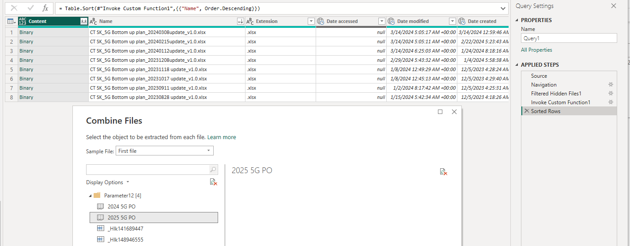Click the navigator search box in Combine Files
This screenshot has height=246, width=630.
[x=147, y=170]
